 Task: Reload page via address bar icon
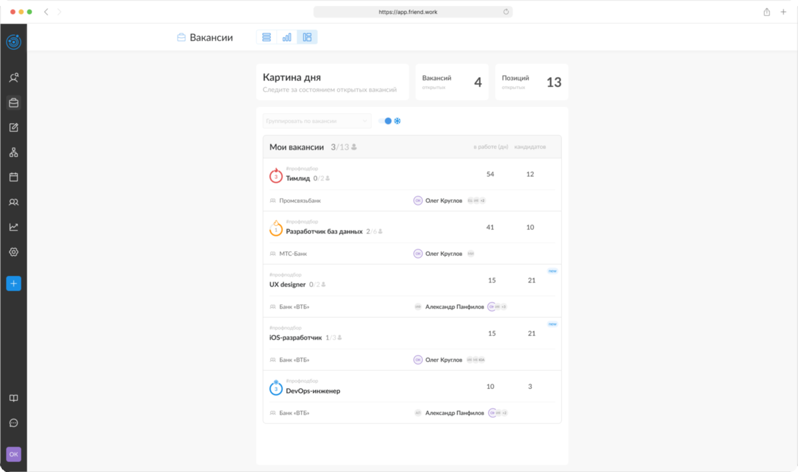(x=506, y=12)
